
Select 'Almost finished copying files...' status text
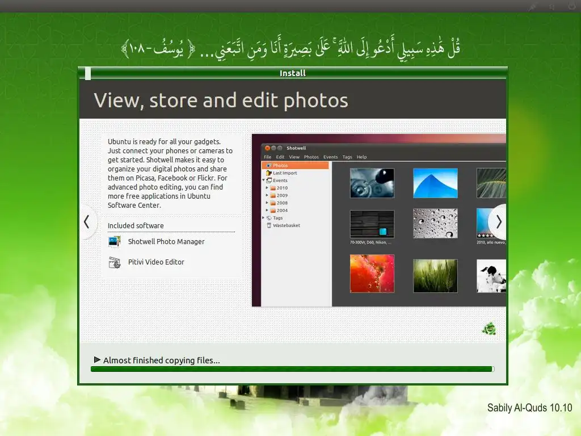tap(162, 360)
